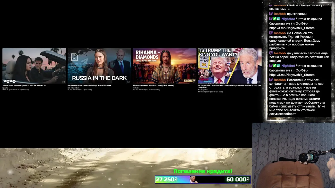Click username lastbbb in the 'при желании' message
335x188 pixels.
[280, 14]
